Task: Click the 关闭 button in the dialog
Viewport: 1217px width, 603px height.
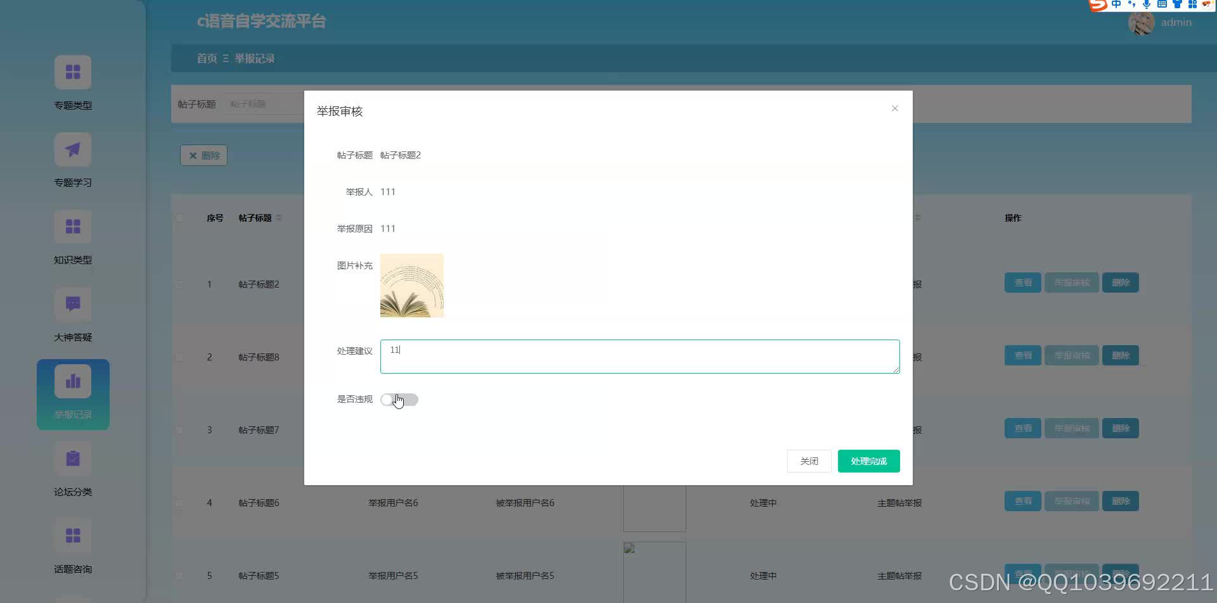Action: [x=809, y=460]
